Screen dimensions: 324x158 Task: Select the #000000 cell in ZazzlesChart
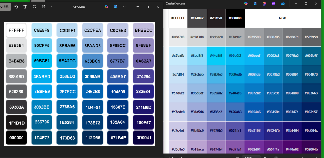235,18
